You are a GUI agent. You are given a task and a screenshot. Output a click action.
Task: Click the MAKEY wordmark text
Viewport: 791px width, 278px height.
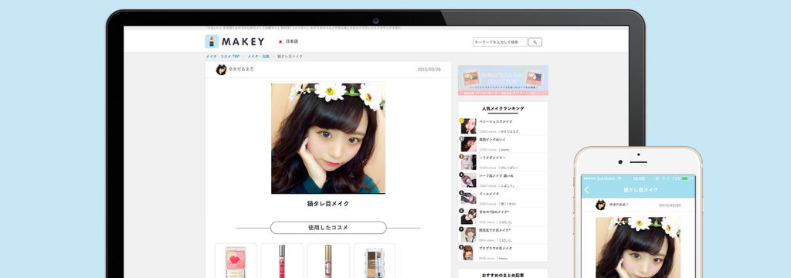(243, 42)
